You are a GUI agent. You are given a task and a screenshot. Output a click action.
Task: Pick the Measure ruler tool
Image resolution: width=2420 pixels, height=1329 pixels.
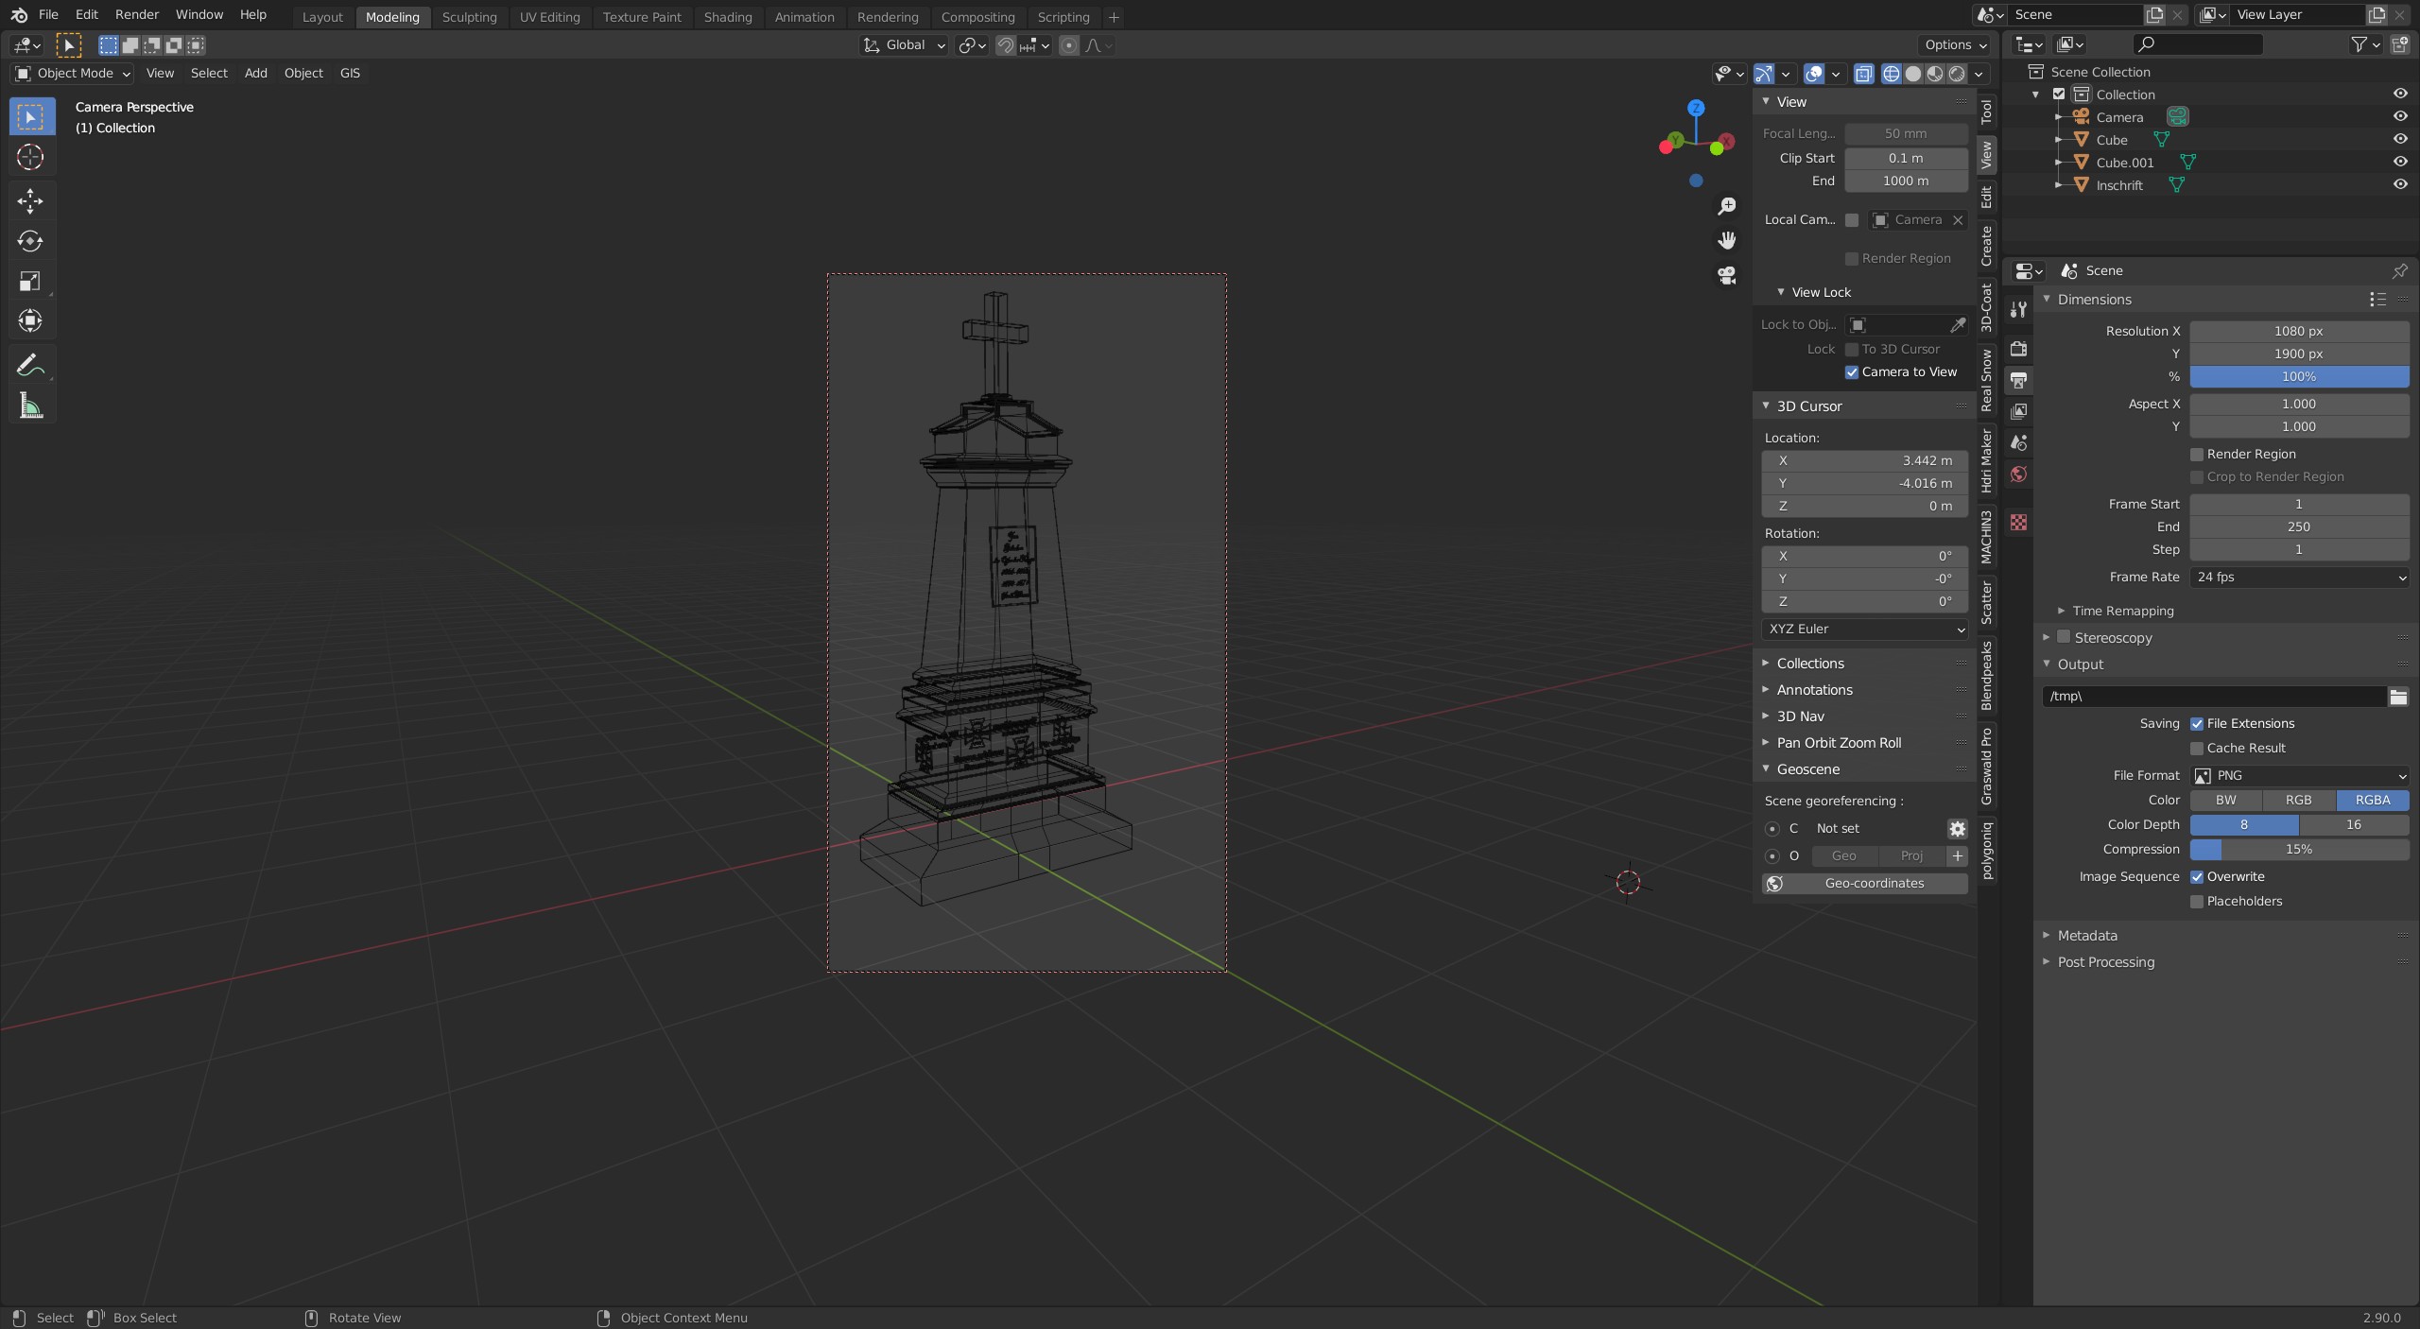[30, 406]
